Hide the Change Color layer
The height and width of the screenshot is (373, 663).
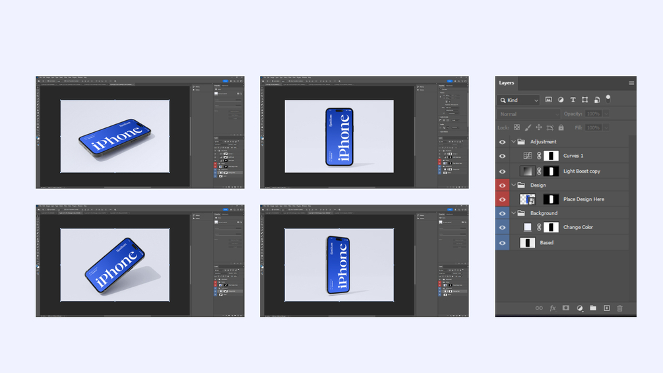click(x=502, y=228)
